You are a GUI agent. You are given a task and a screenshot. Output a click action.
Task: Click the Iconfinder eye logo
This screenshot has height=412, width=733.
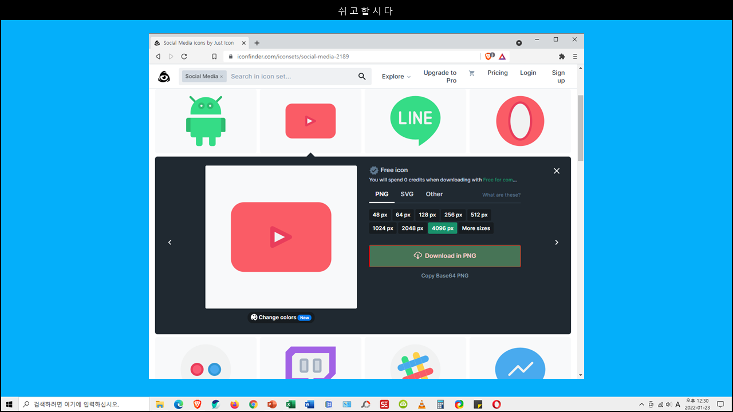pos(164,77)
